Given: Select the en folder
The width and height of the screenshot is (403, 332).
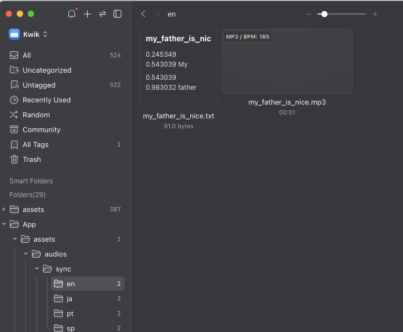Looking at the screenshot, I should tap(88, 284).
